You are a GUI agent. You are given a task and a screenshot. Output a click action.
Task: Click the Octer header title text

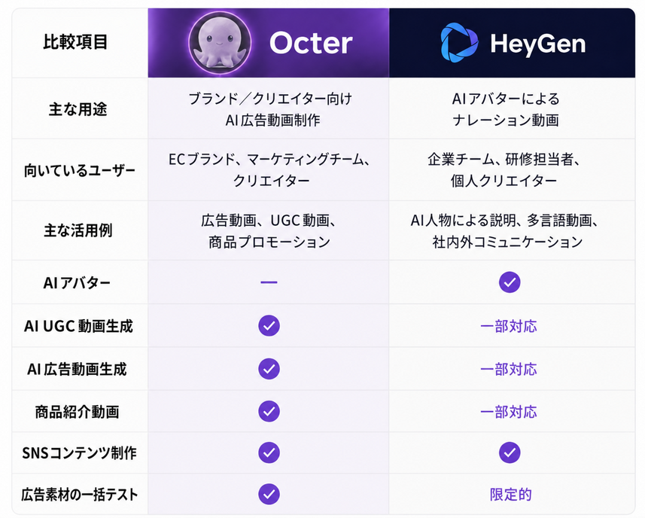pos(311,43)
